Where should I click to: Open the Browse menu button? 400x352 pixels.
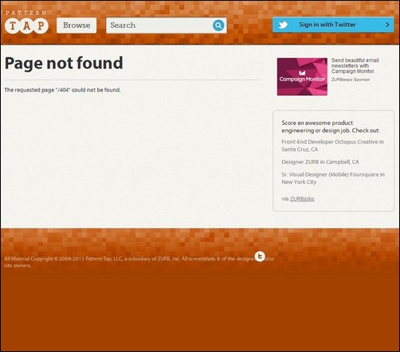pyautogui.click(x=76, y=25)
